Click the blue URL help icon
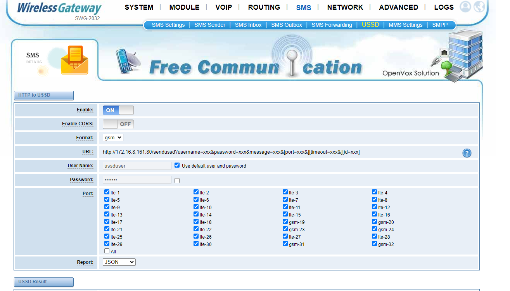The height and width of the screenshot is (291, 510). pyautogui.click(x=467, y=153)
